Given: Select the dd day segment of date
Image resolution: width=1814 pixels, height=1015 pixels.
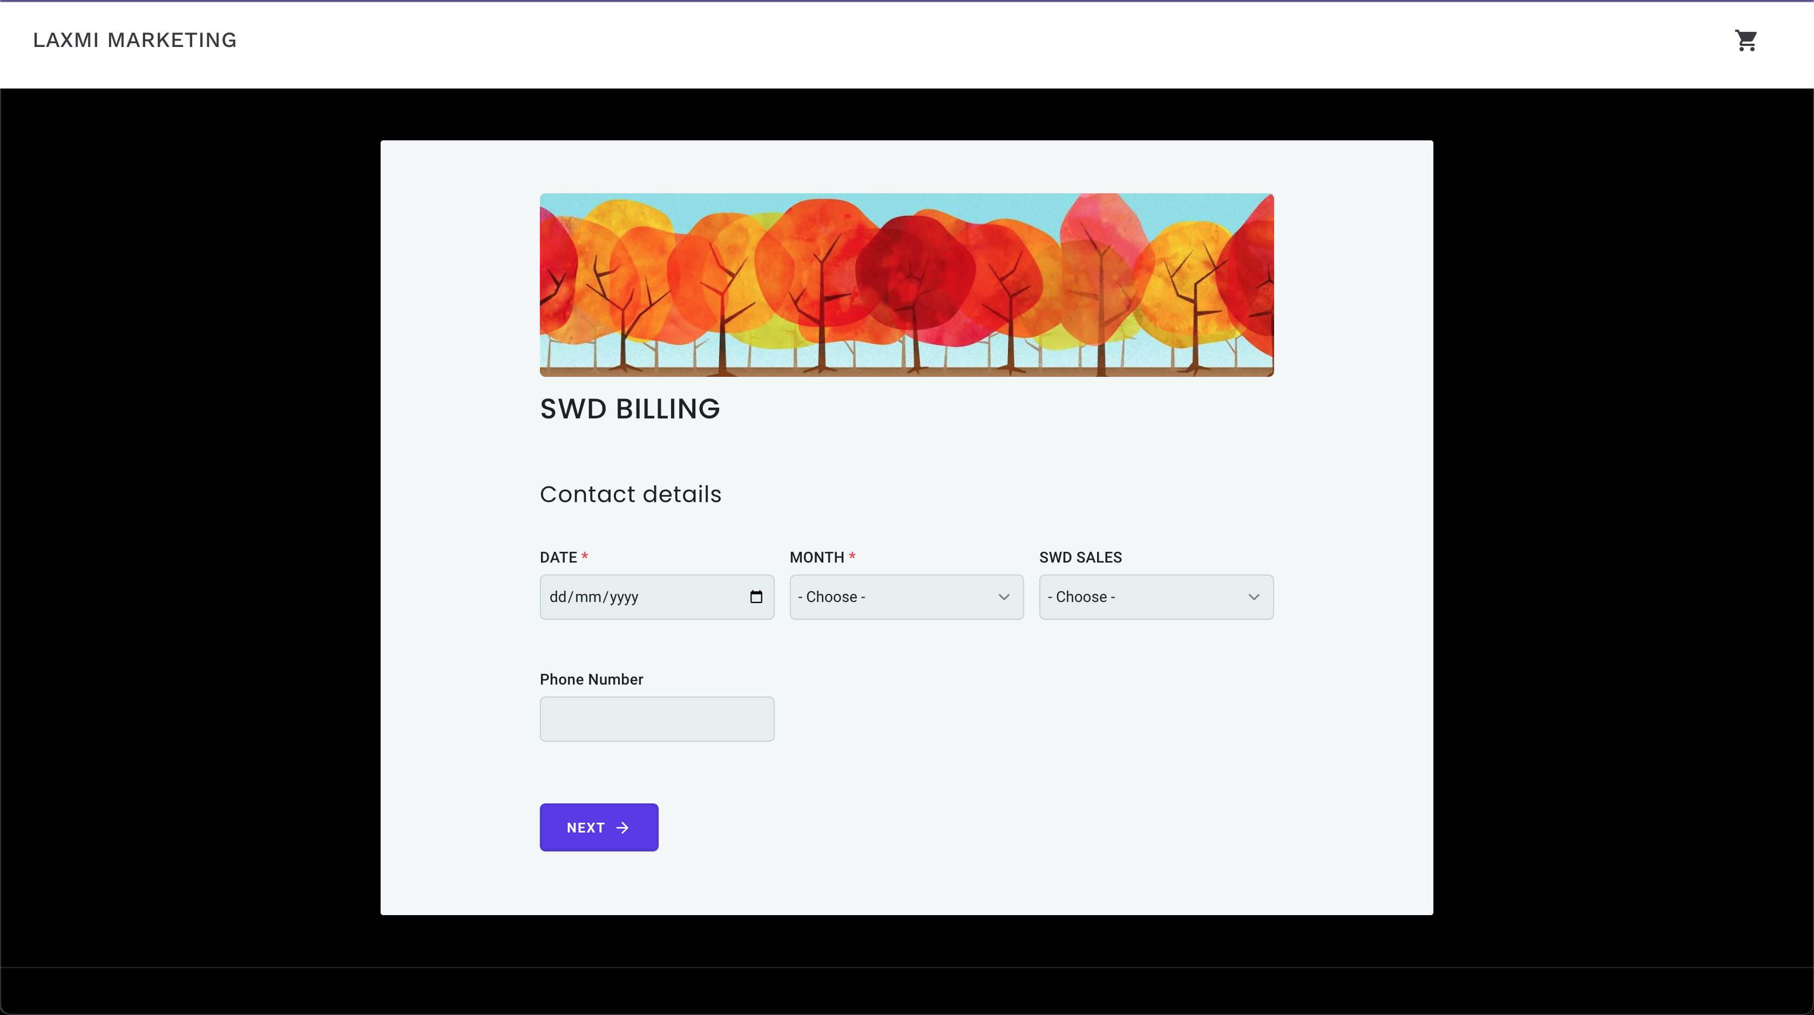Looking at the screenshot, I should coord(558,597).
